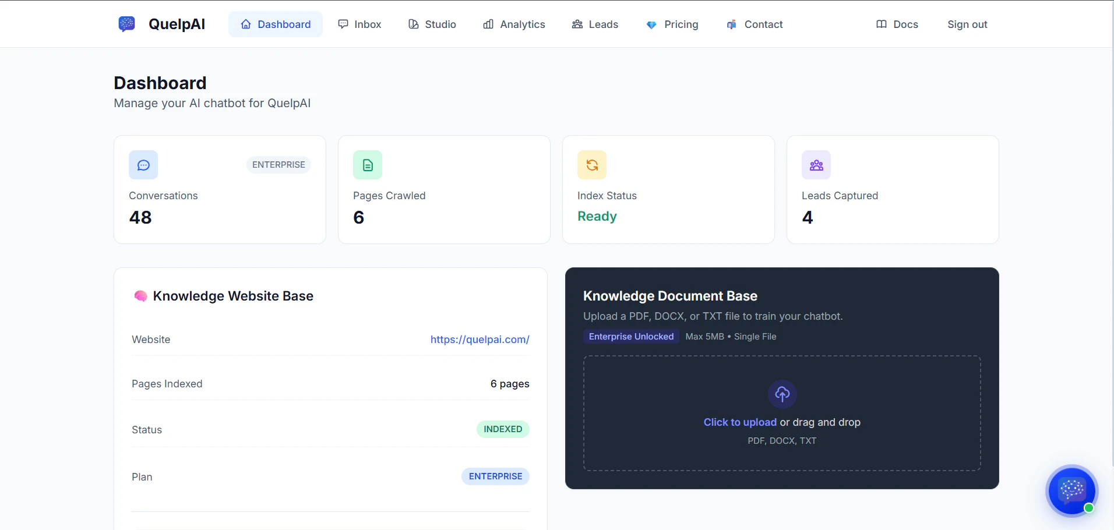Click the Leads people icon in navbar
This screenshot has height=530, width=1114.
click(x=577, y=24)
